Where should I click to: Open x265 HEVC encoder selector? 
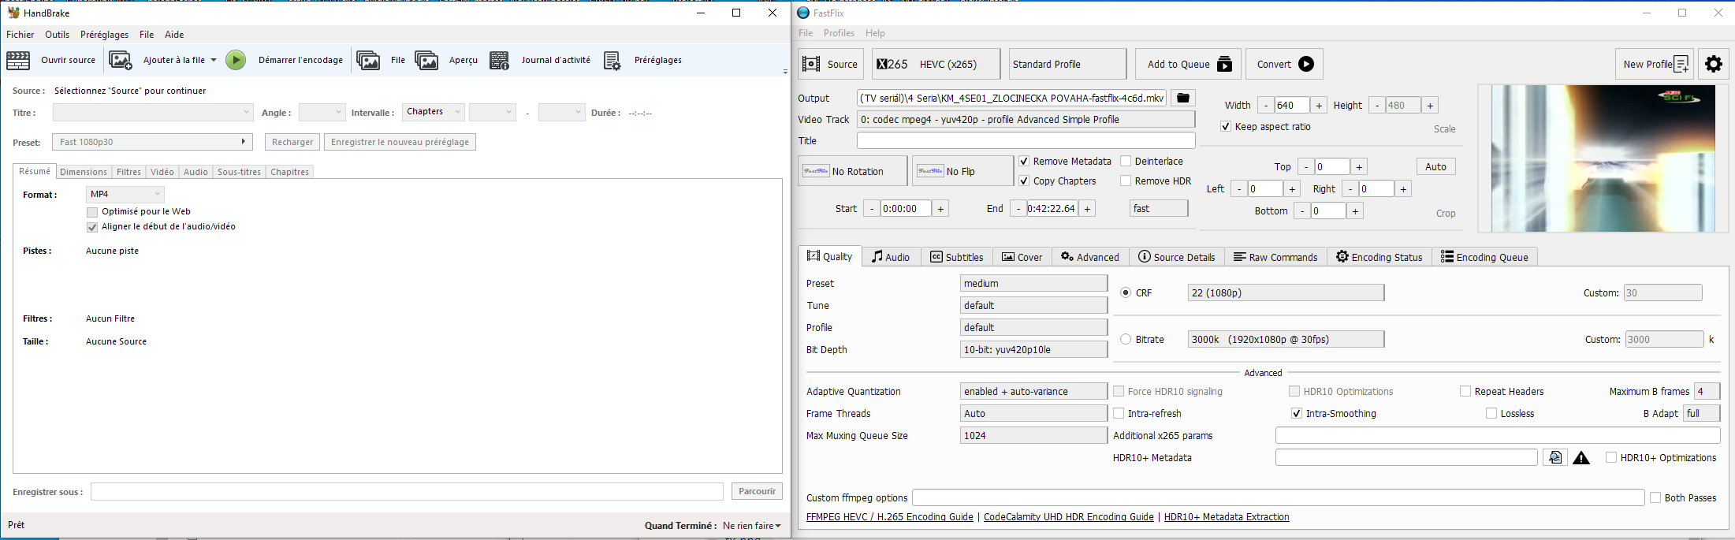[x=937, y=64]
